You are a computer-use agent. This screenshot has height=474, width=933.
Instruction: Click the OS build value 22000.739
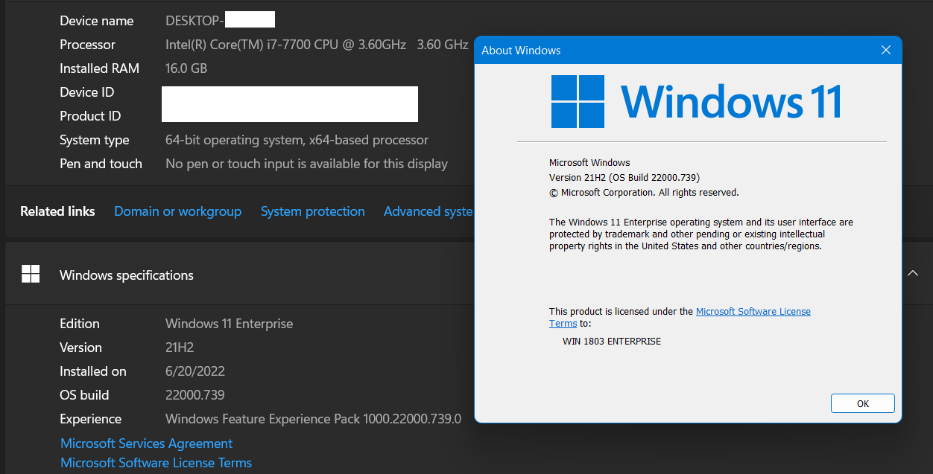tap(195, 395)
